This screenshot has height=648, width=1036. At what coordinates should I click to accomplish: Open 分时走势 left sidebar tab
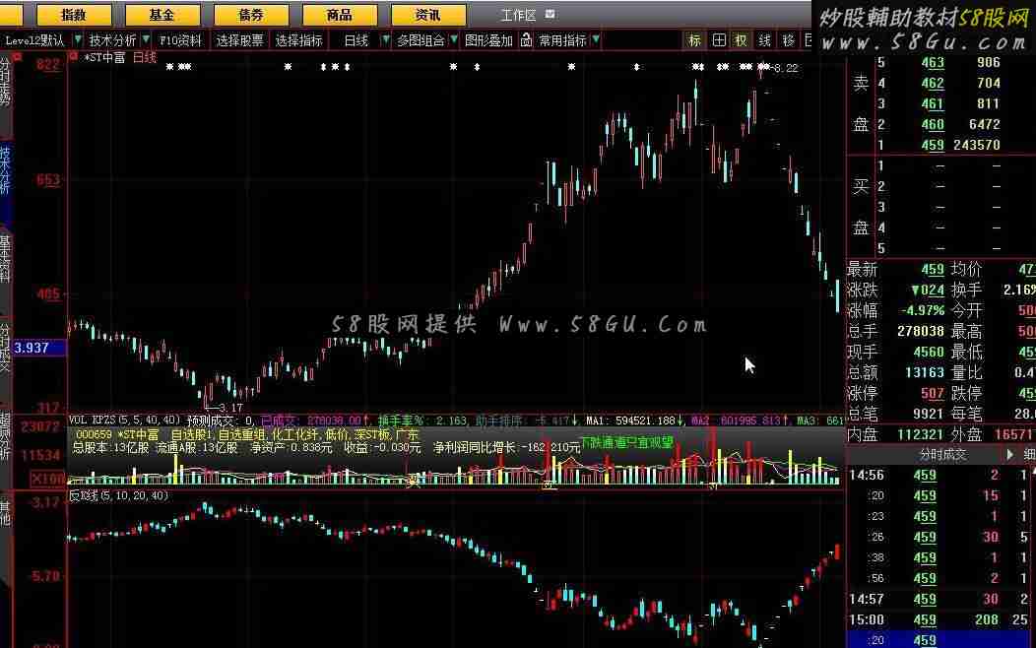(x=5, y=81)
